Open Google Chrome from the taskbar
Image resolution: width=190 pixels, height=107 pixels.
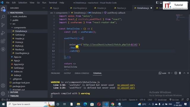(113, 104)
